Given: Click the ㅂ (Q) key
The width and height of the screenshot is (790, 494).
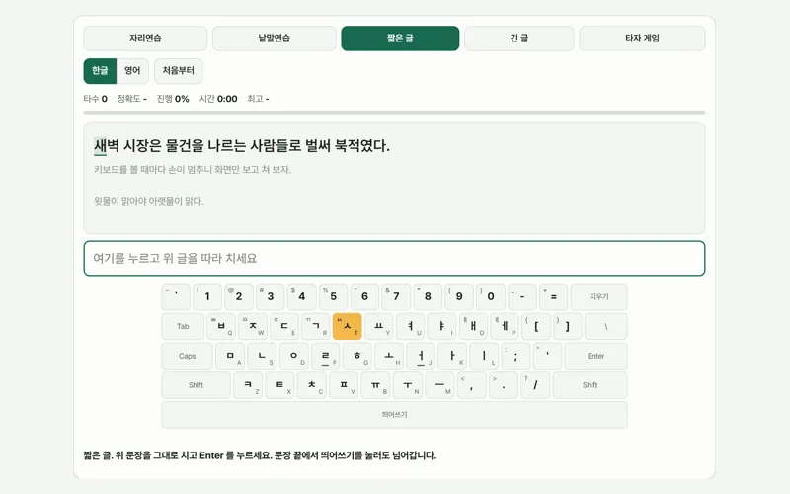Looking at the screenshot, I should tap(221, 326).
